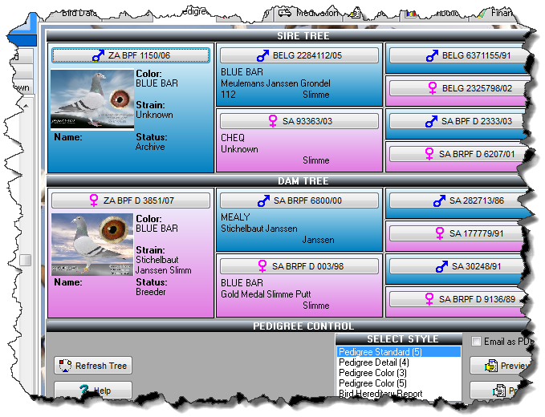545x417 pixels.
Task: Open ancestor BELG 2284112/05 record
Action: pos(299,55)
